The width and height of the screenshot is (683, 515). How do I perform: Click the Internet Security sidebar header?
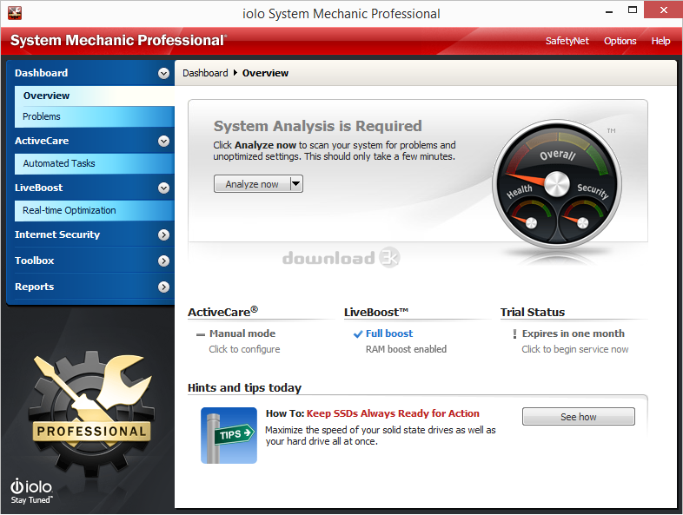click(57, 234)
